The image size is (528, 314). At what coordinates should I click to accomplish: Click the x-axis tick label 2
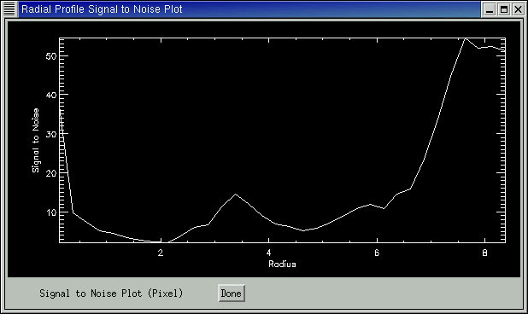[161, 253]
